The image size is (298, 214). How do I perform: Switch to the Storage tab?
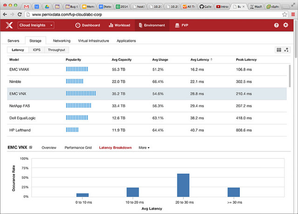click(x=35, y=40)
